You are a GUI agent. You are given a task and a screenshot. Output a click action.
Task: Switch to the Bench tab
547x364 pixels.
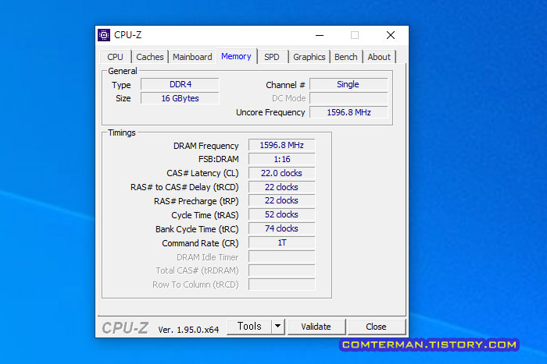point(345,57)
